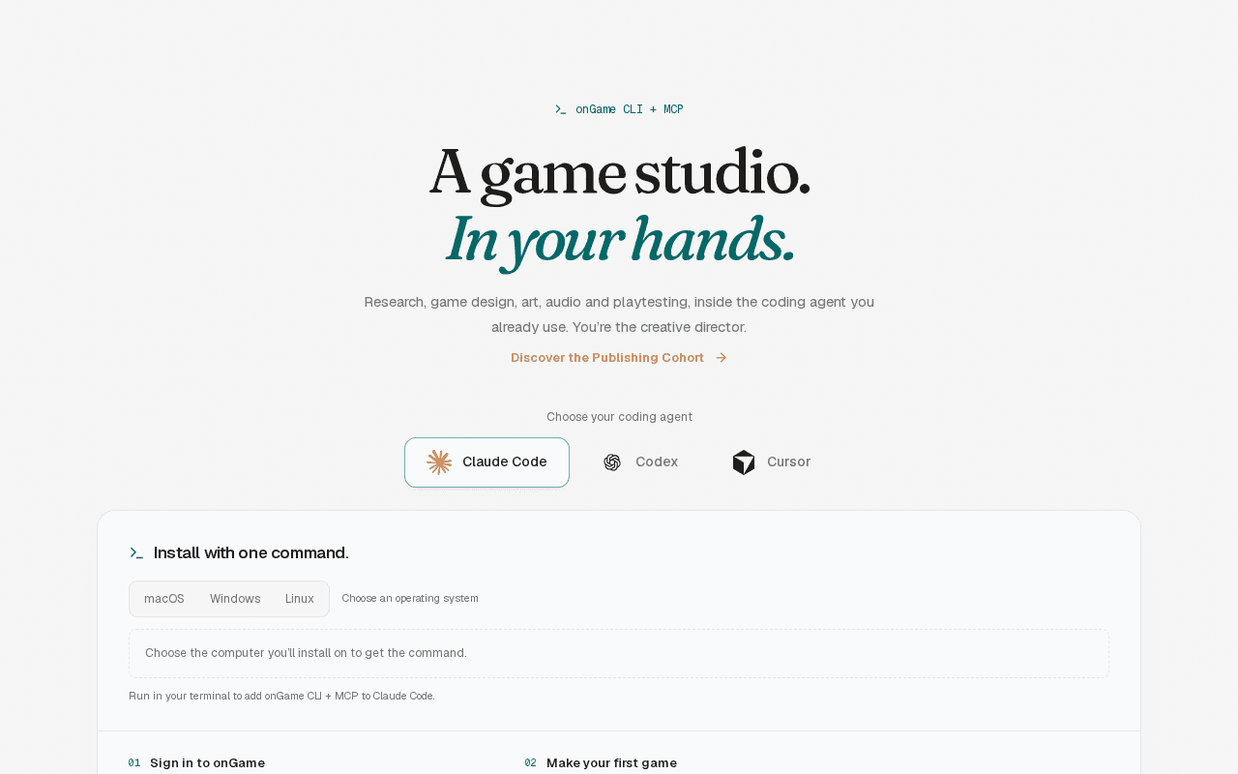1238x774 pixels.
Task: Click the 'onGame CLI + MCP' badge text
Action: (630, 109)
